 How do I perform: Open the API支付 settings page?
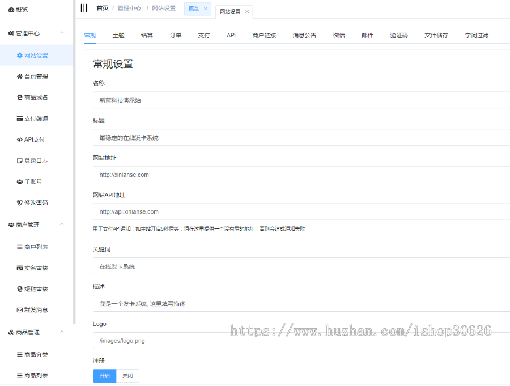tap(31, 139)
